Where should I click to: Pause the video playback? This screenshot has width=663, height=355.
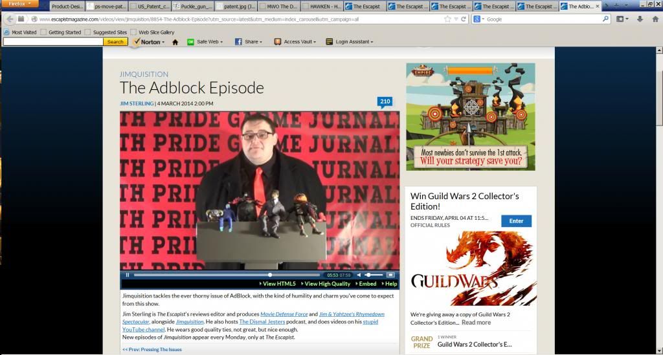[x=128, y=275]
